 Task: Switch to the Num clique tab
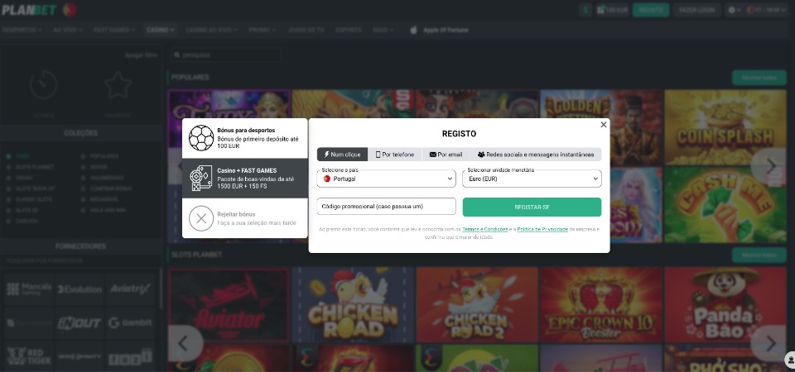click(x=342, y=155)
